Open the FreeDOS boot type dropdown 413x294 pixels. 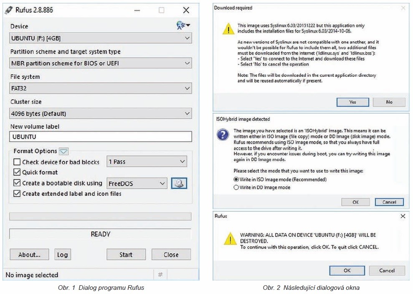pyautogui.click(x=137, y=183)
